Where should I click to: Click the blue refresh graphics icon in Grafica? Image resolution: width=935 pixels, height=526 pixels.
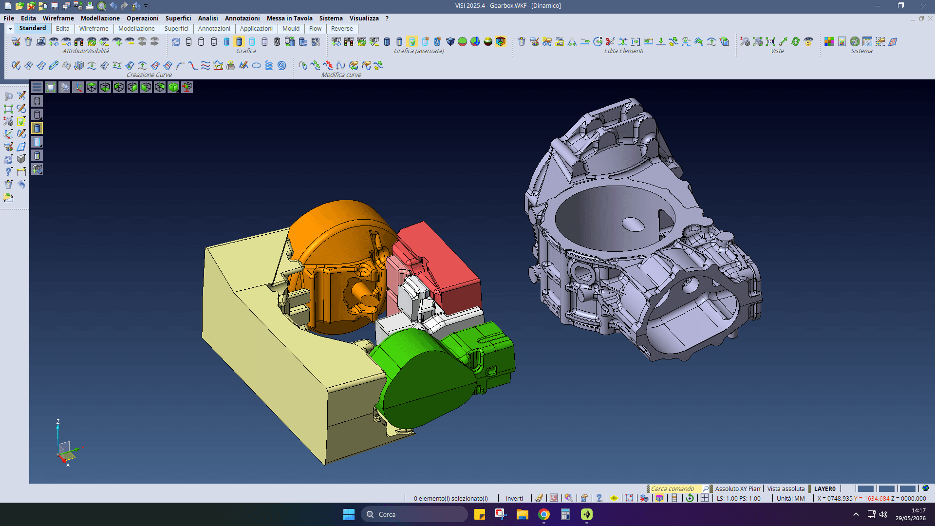tap(176, 41)
